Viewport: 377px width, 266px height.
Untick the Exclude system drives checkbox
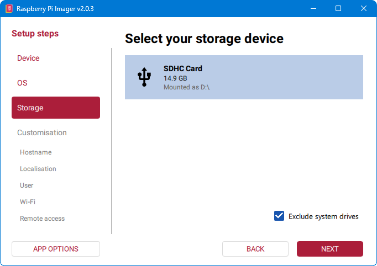click(x=279, y=216)
